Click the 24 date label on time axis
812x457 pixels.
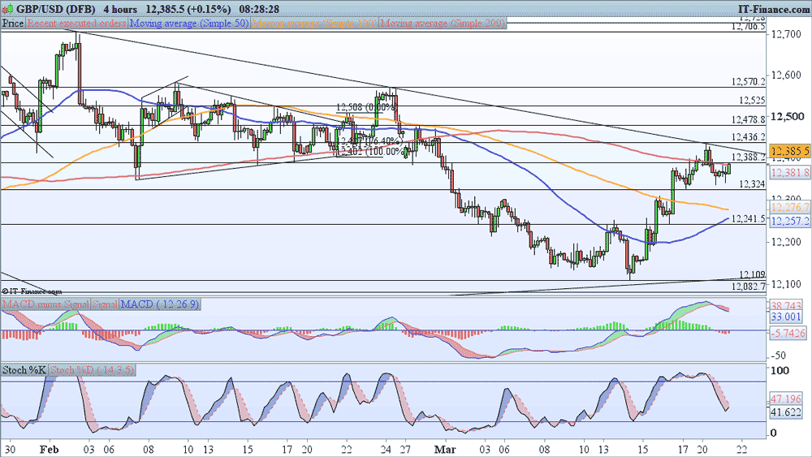(x=386, y=449)
